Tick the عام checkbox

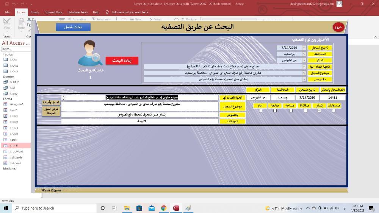pyautogui.click(x=260, y=111)
